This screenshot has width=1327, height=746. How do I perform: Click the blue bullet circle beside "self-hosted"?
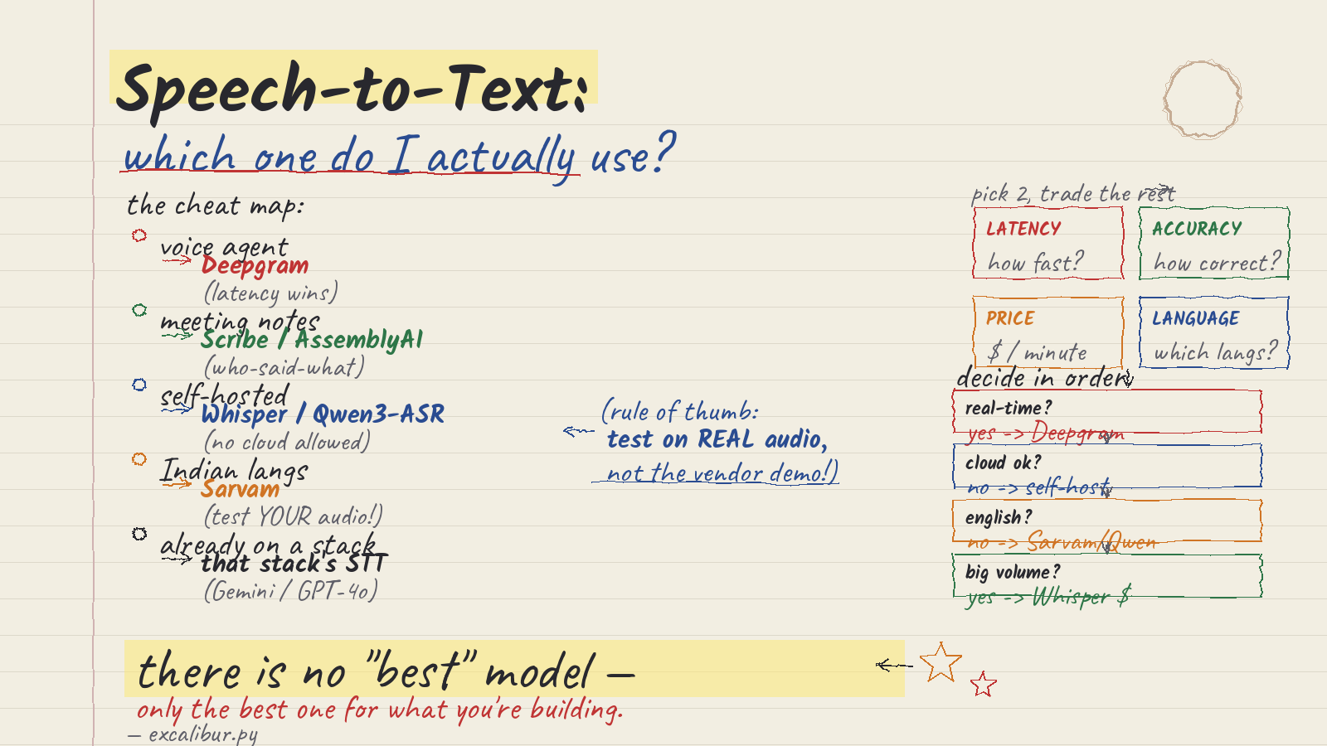(x=139, y=385)
